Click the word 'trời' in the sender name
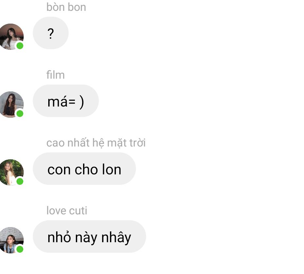The image size is (304, 274). [x=138, y=143]
